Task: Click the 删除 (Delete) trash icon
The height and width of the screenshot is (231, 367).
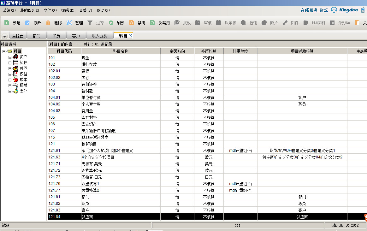Action: point(48,23)
